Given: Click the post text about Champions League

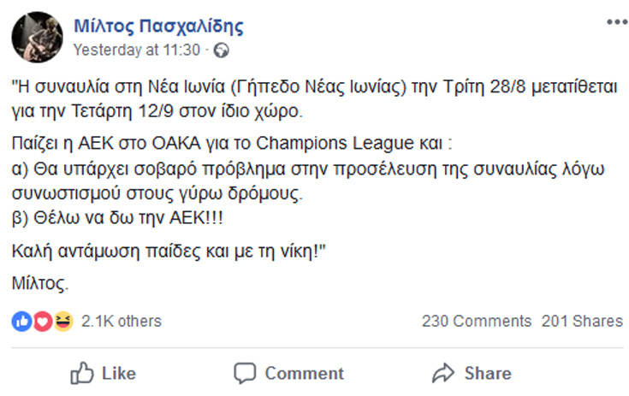Looking at the screenshot, I should [x=232, y=143].
